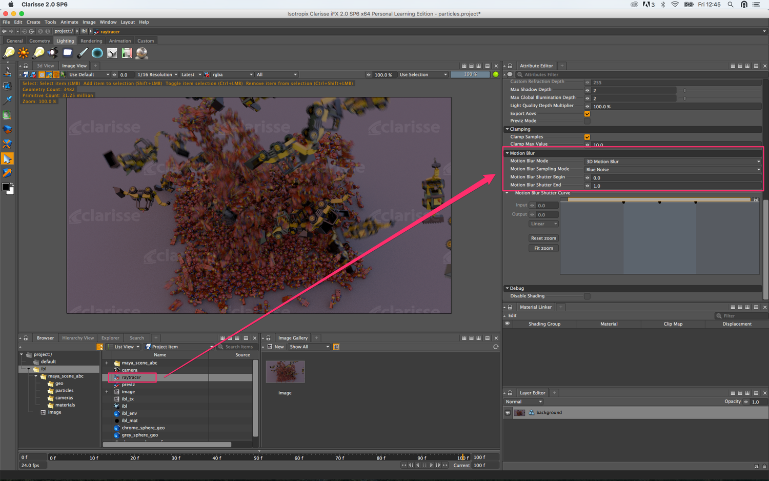Activate the arrow select tool in left toolbar
Screen dimensions: 769x481
7,159
